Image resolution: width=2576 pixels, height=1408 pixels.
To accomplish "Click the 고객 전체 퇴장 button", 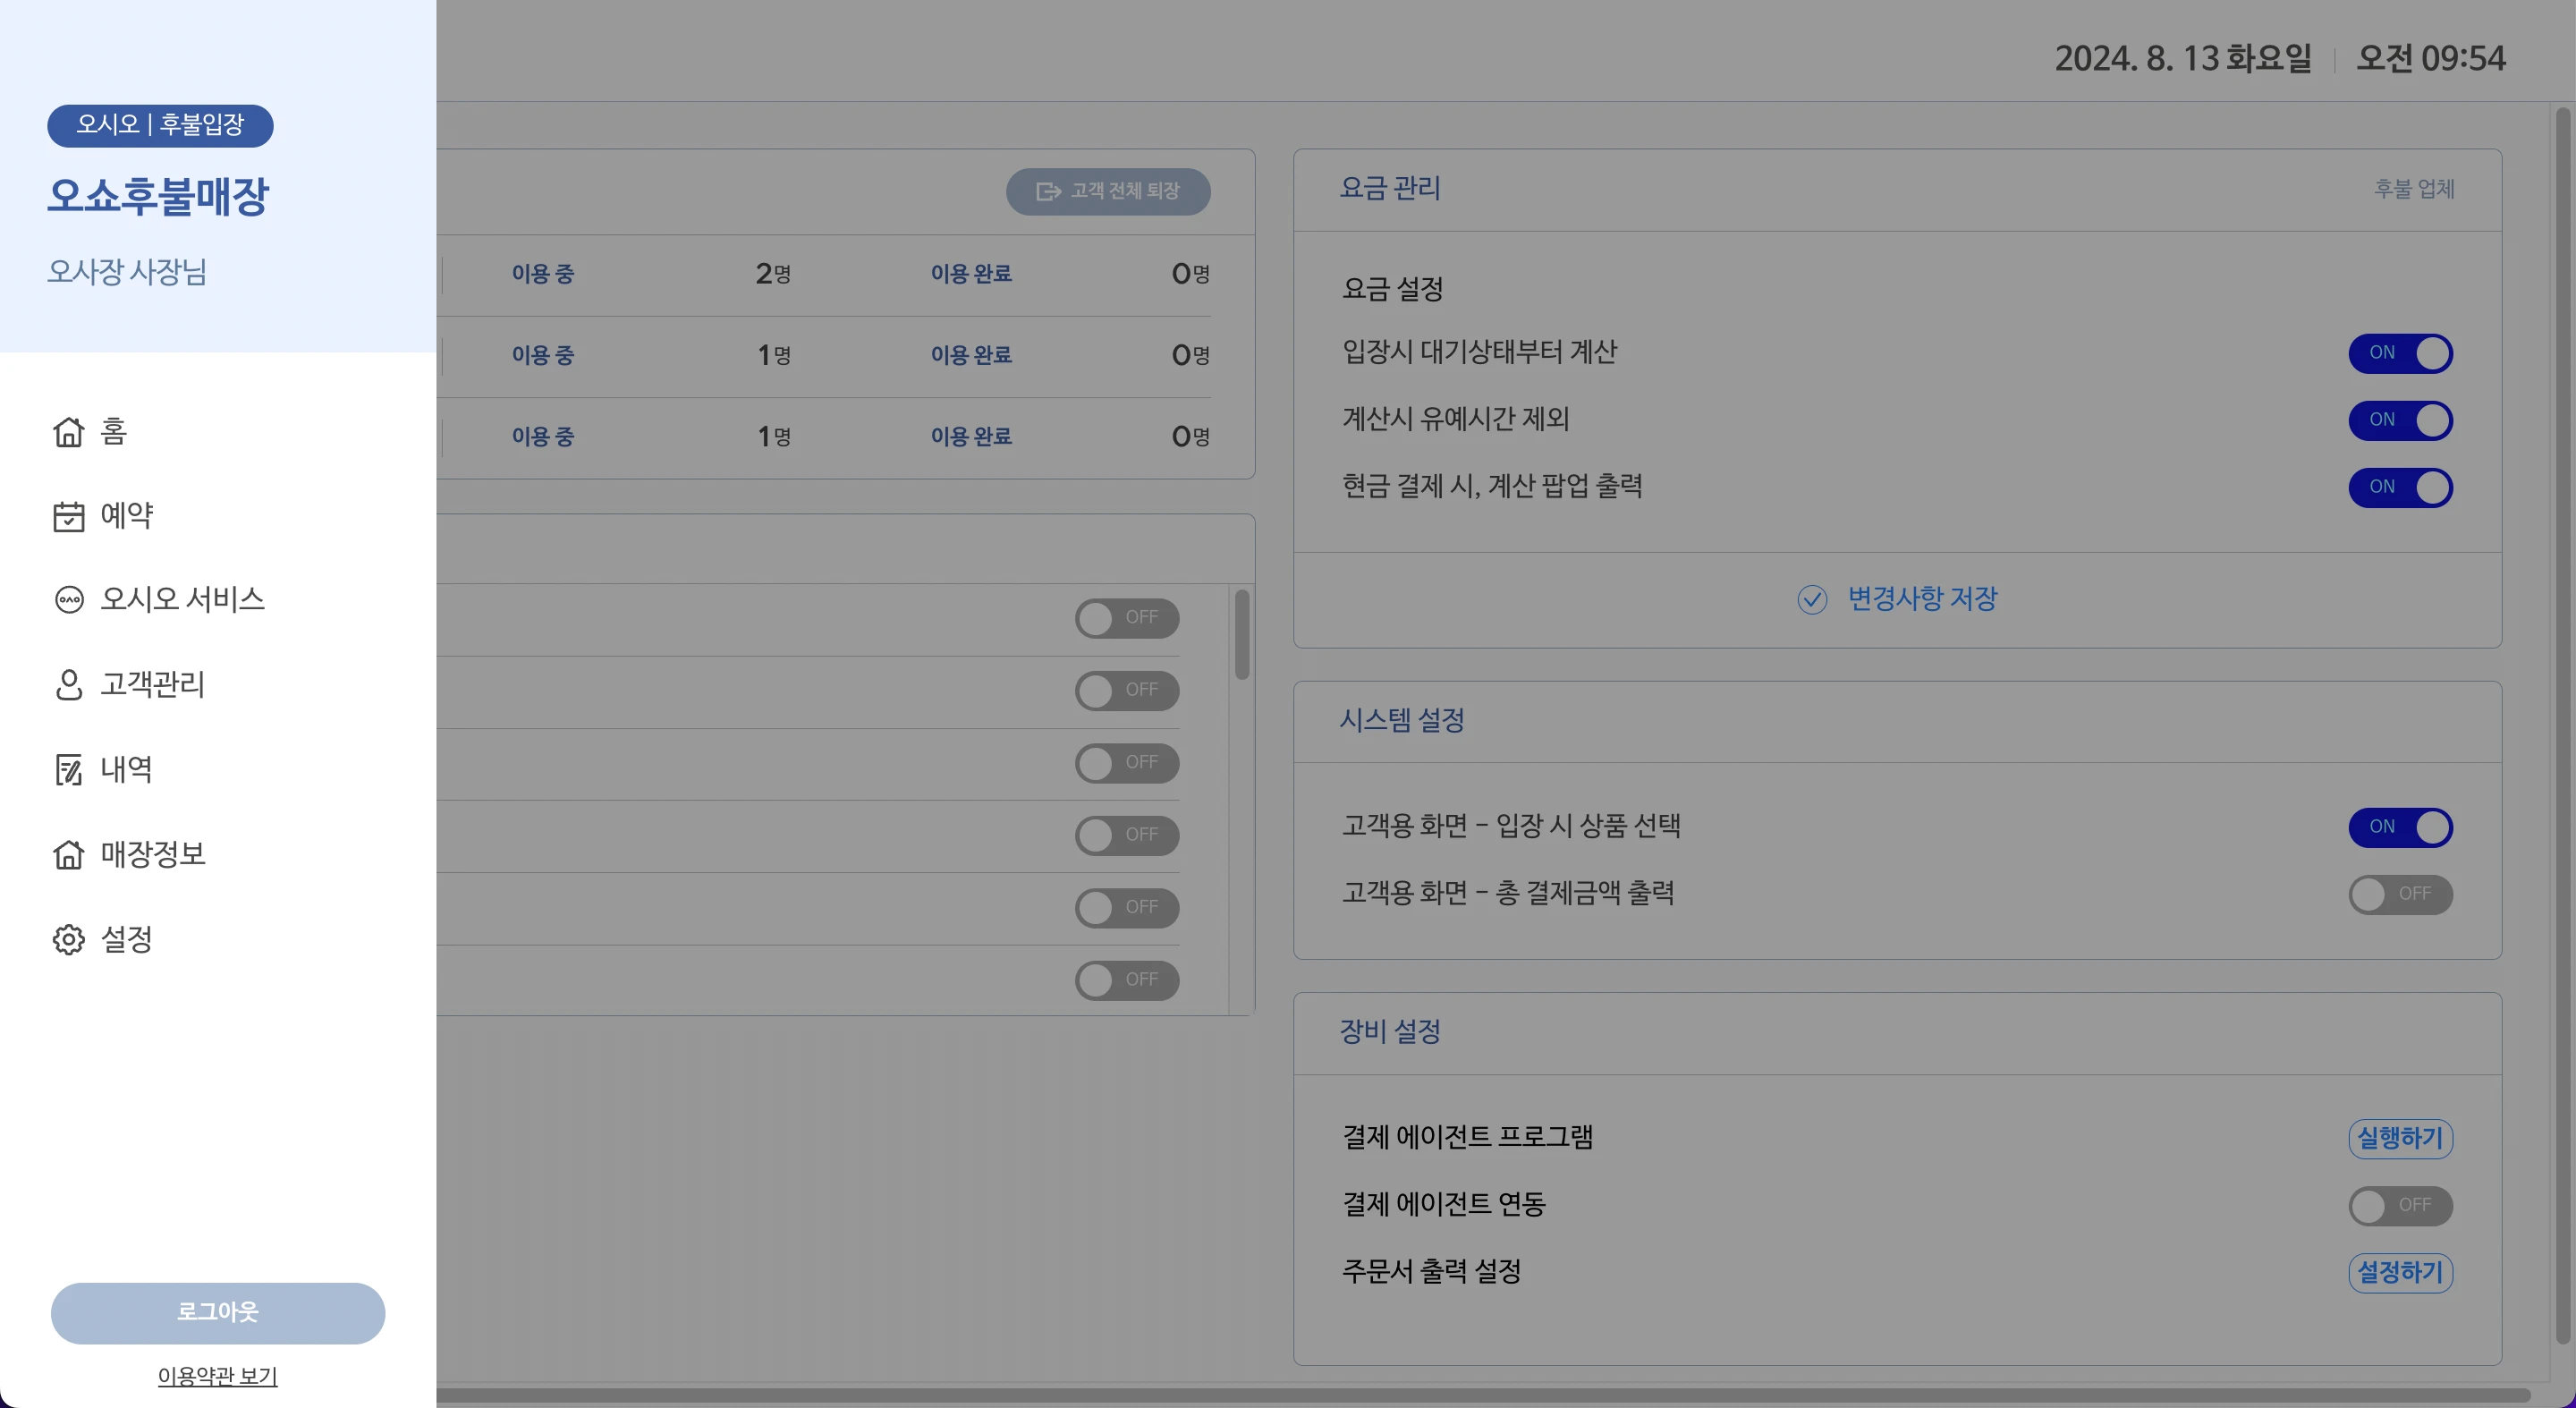I will point(1108,191).
